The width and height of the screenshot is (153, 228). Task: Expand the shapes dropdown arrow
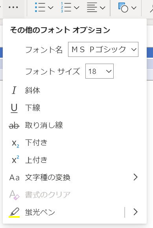pos(134,8)
